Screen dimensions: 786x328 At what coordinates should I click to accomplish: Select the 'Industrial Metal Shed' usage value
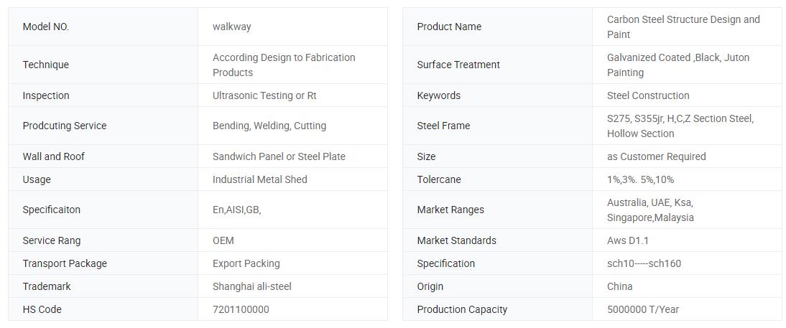pos(259,179)
